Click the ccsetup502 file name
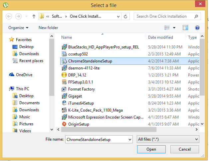The width and height of the screenshot is (209, 161). click(78, 54)
